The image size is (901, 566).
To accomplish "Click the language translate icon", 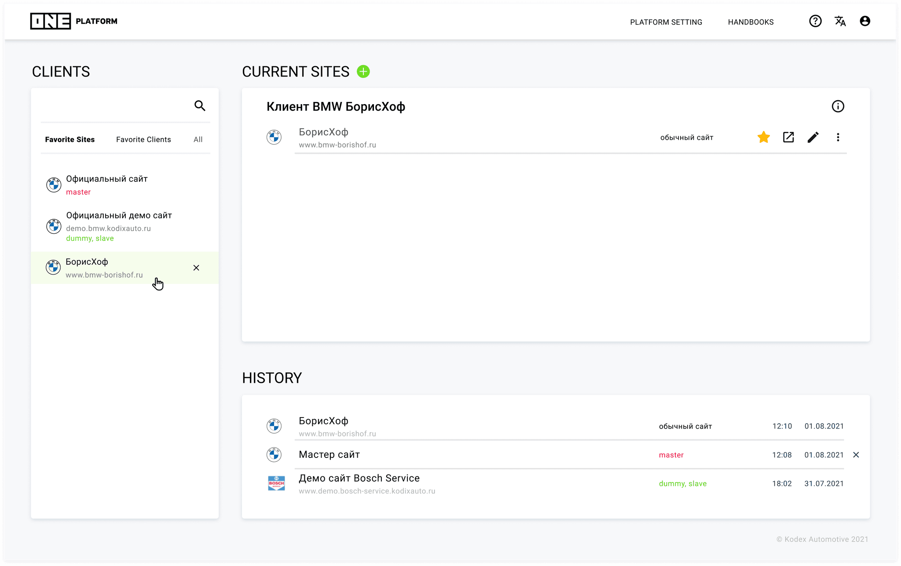I will pyautogui.click(x=840, y=21).
